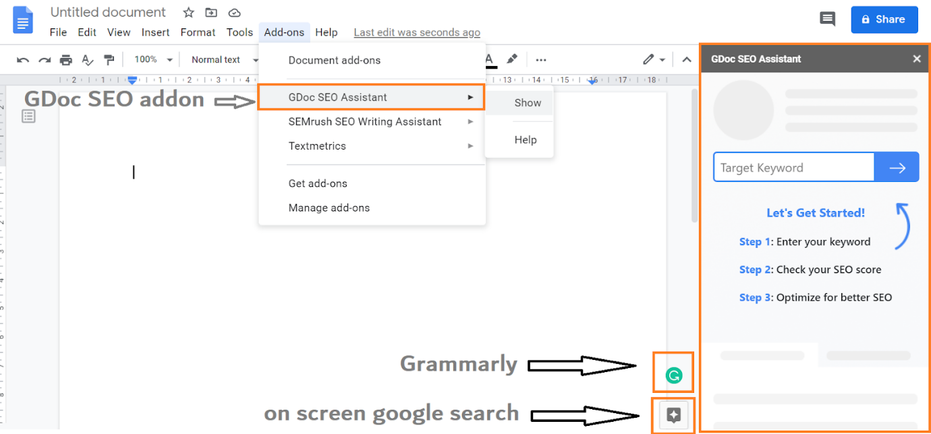Open the zoom 100% dropdown
The height and width of the screenshot is (434, 931).
(154, 59)
